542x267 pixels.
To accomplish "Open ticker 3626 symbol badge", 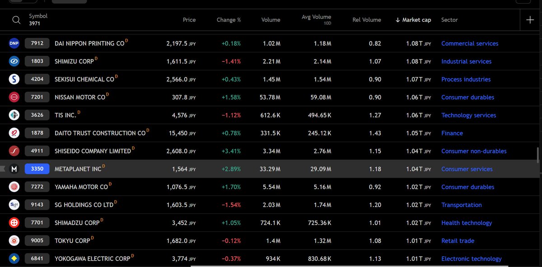I will tap(37, 115).
